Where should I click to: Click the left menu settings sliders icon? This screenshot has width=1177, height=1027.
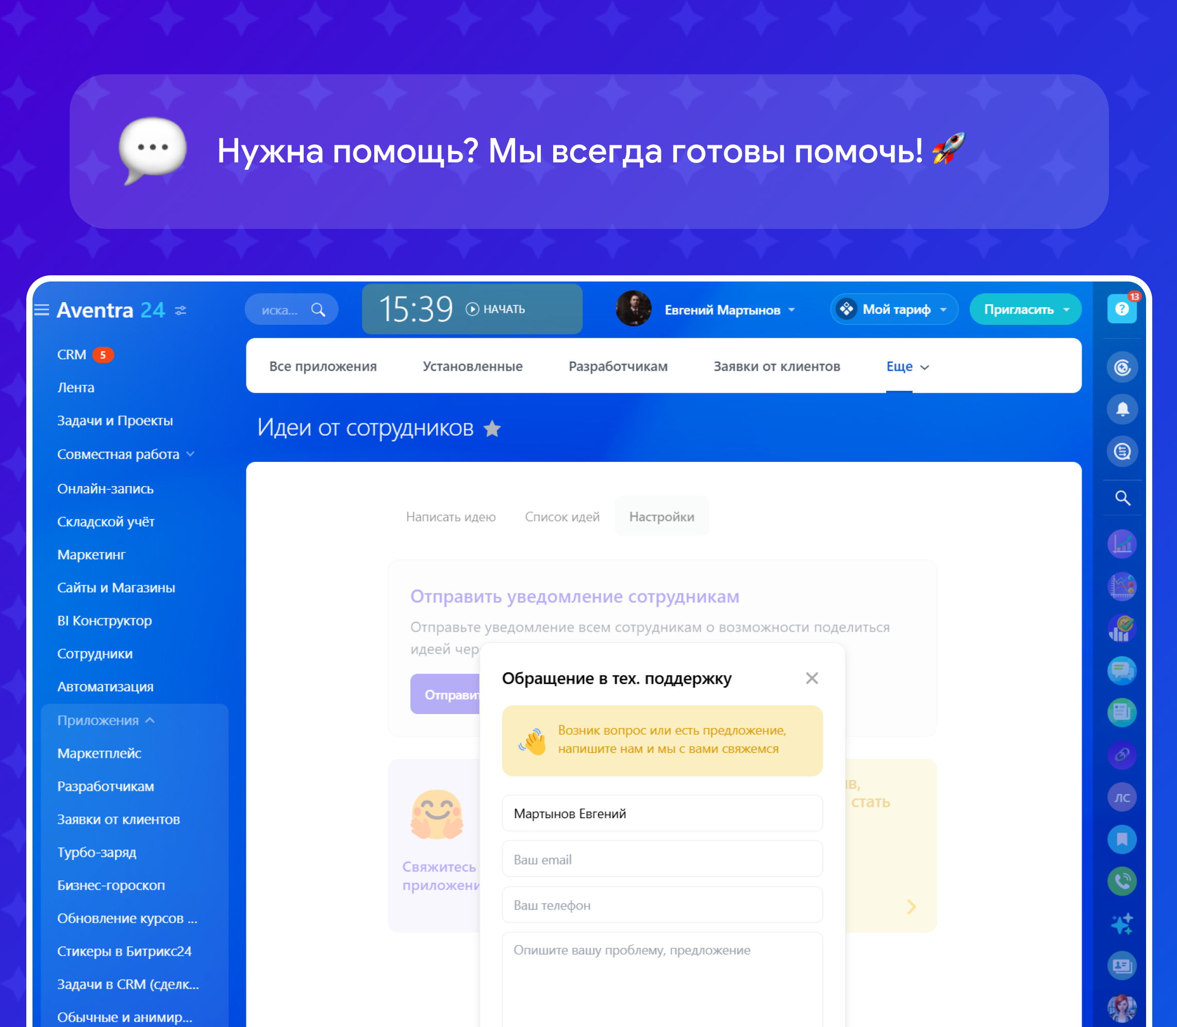(x=180, y=310)
